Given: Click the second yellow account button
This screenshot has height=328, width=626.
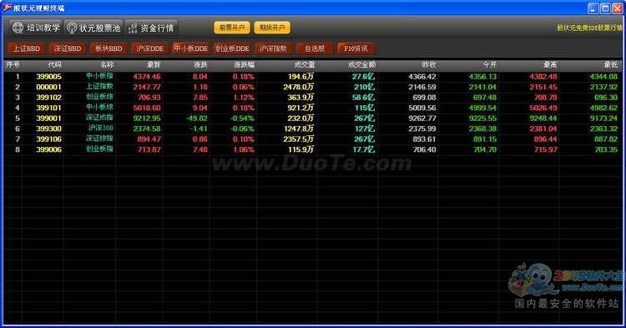Looking at the screenshot, I should click(x=272, y=28).
